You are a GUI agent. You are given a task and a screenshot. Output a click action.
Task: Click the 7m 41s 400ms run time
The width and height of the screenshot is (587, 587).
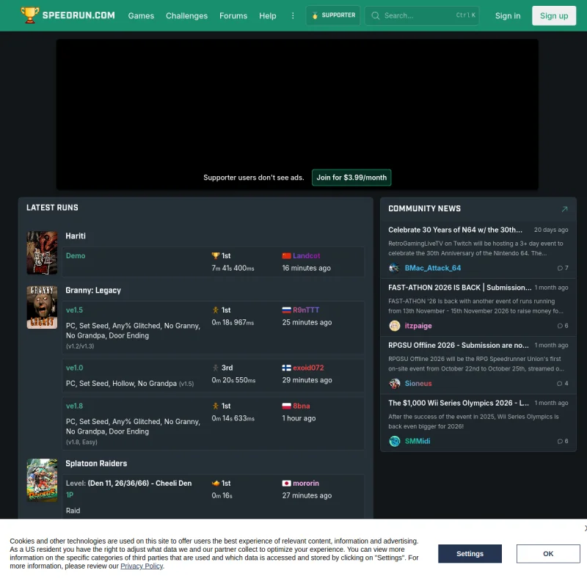[233, 268]
